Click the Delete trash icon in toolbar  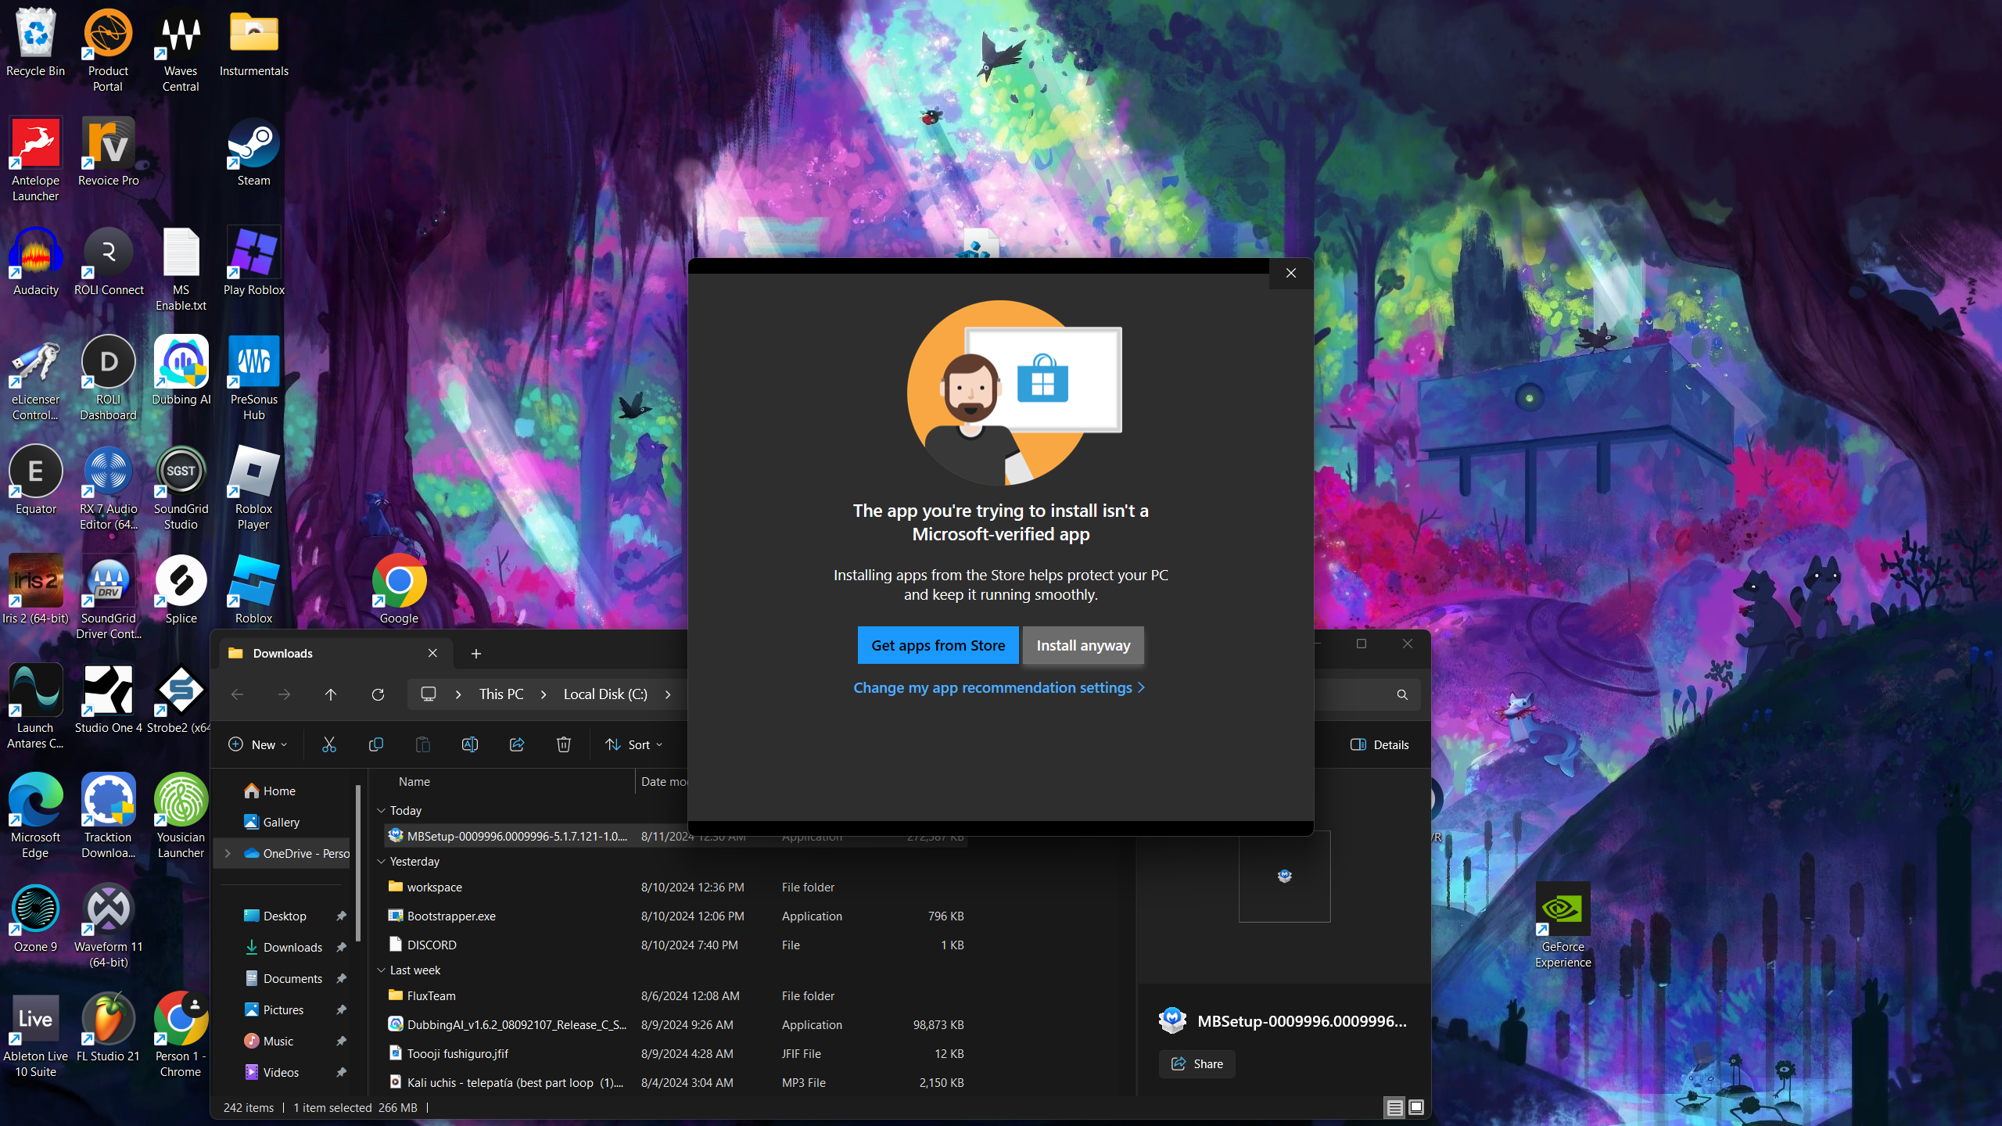[x=563, y=744]
